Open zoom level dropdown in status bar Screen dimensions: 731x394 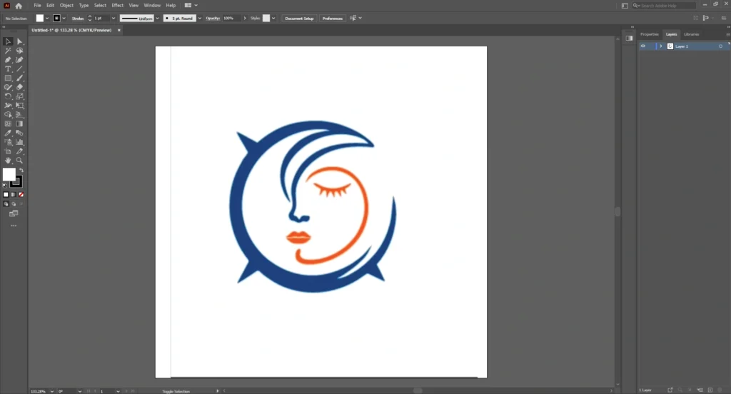click(51, 391)
